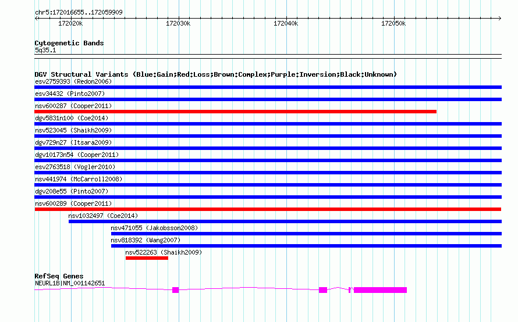Select the dgv729n27 blue bar

(x=268, y=148)
